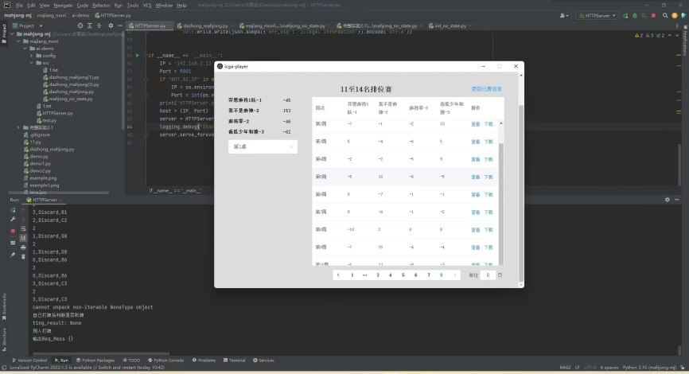689x374 pixels.
Task: Click the colorful code-with-me icon at far right
Action: tap(683, 15)
